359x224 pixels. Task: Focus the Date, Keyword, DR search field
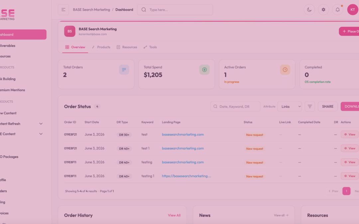click(235, 107)
